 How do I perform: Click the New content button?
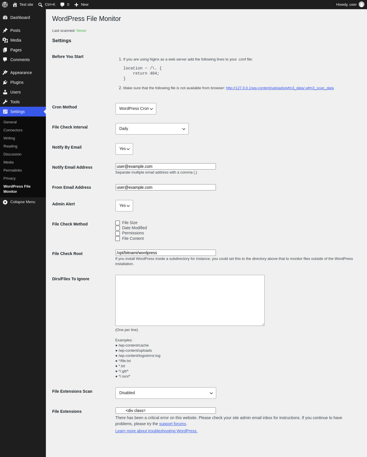[x=81, y=5]
